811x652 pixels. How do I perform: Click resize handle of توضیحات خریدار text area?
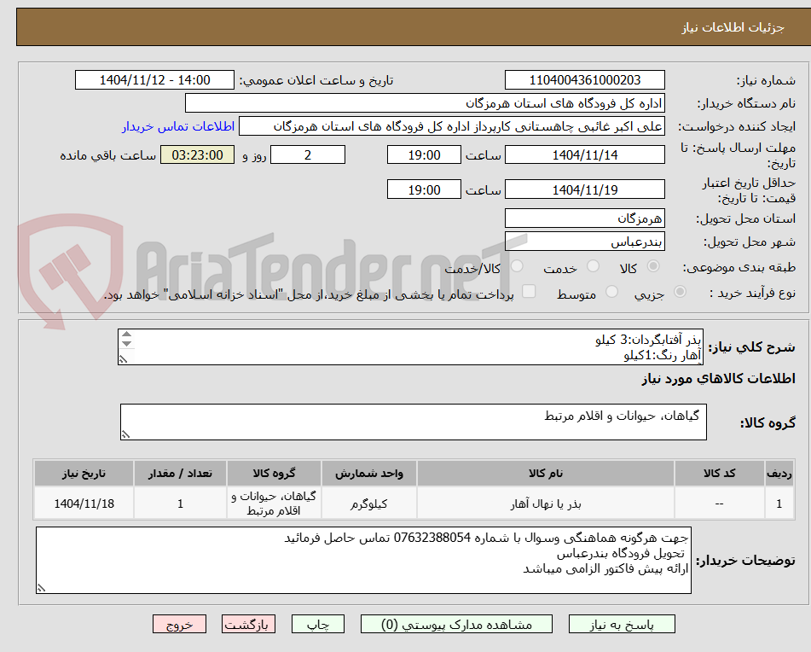click(x=42, y=588)
